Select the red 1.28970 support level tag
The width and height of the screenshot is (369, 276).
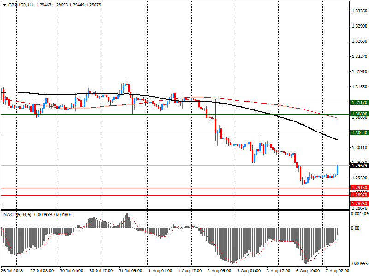(359, 195)
